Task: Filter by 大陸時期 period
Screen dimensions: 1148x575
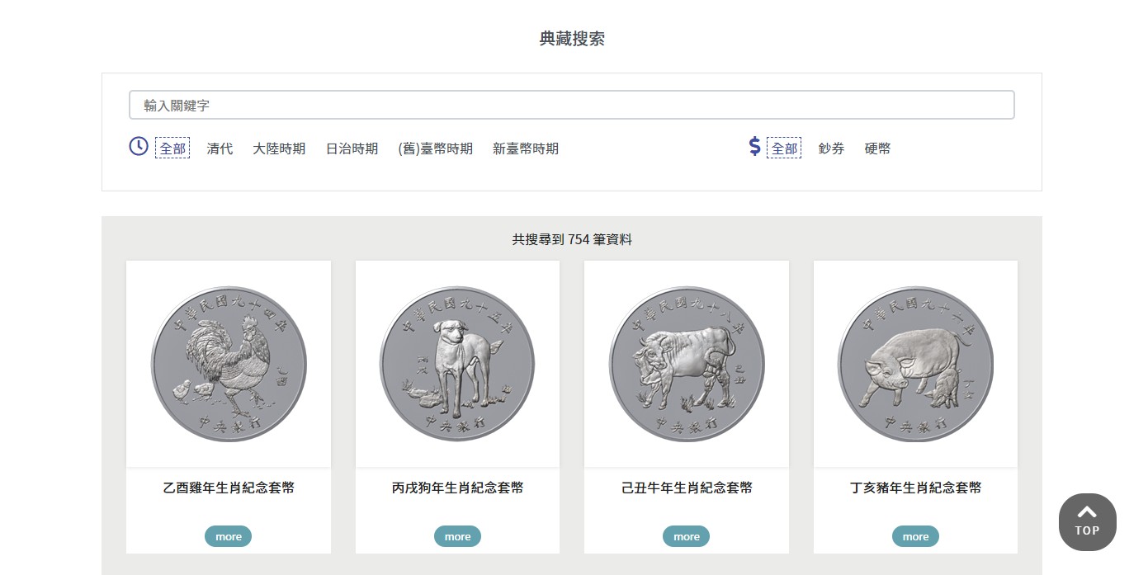Action: point(279,148)
